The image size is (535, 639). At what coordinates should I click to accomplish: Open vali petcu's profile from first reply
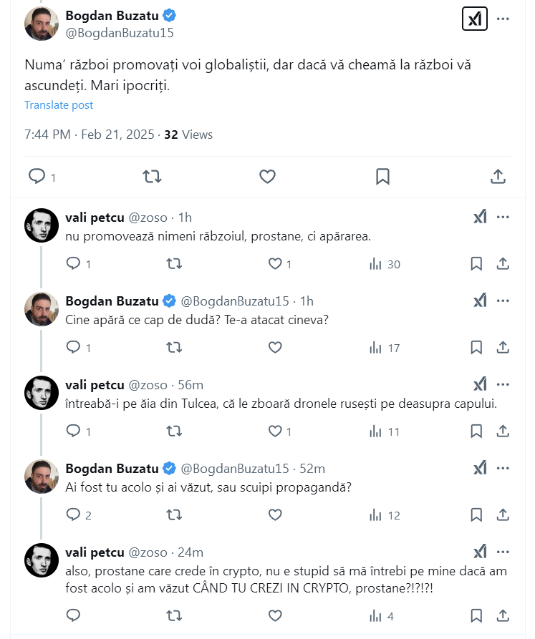(x=42, y=225)
